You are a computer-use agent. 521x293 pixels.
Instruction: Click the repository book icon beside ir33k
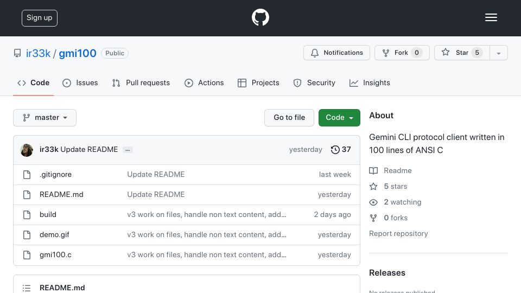tap(17, 53)
